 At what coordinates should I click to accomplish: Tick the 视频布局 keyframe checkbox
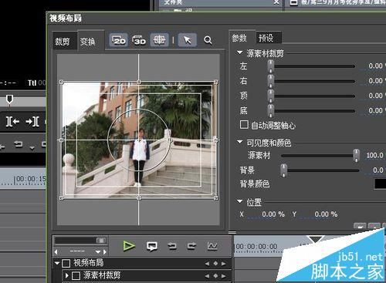click(x=66, y=263)
